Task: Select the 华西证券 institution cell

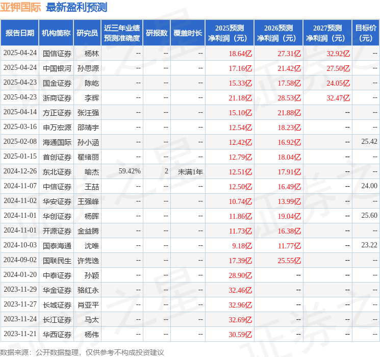Action: (57, 335)
